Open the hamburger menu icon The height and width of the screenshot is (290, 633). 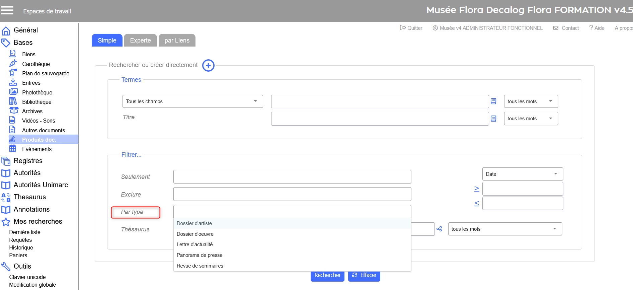(x=7, y=11)
